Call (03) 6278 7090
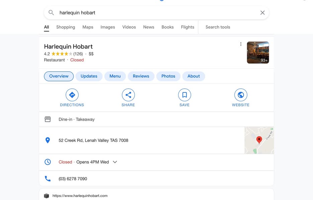Screen dimensions: 313x200 [73, 179]
